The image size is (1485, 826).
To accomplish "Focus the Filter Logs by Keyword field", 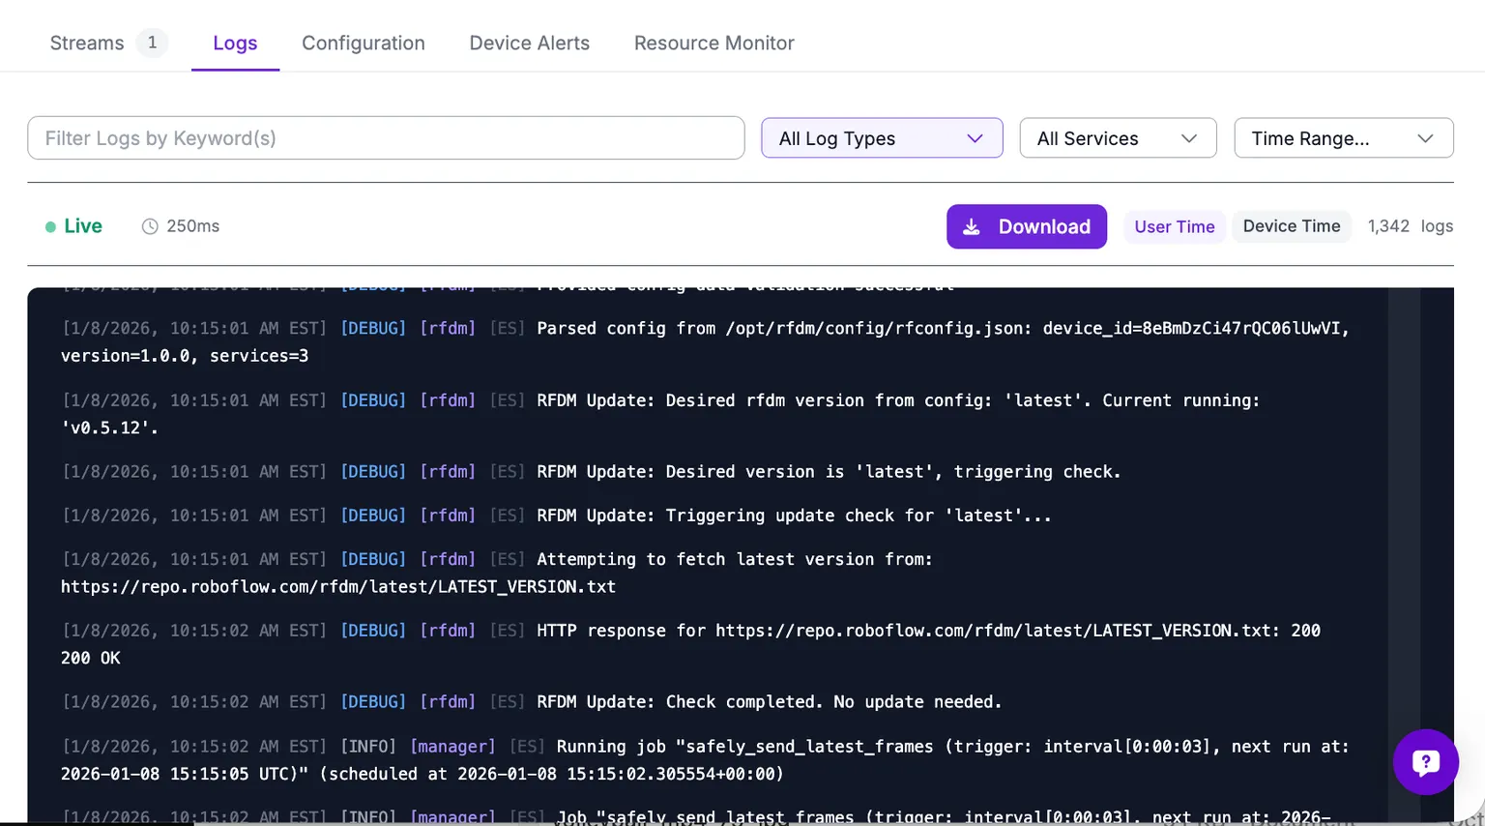I will click(386, 138).
